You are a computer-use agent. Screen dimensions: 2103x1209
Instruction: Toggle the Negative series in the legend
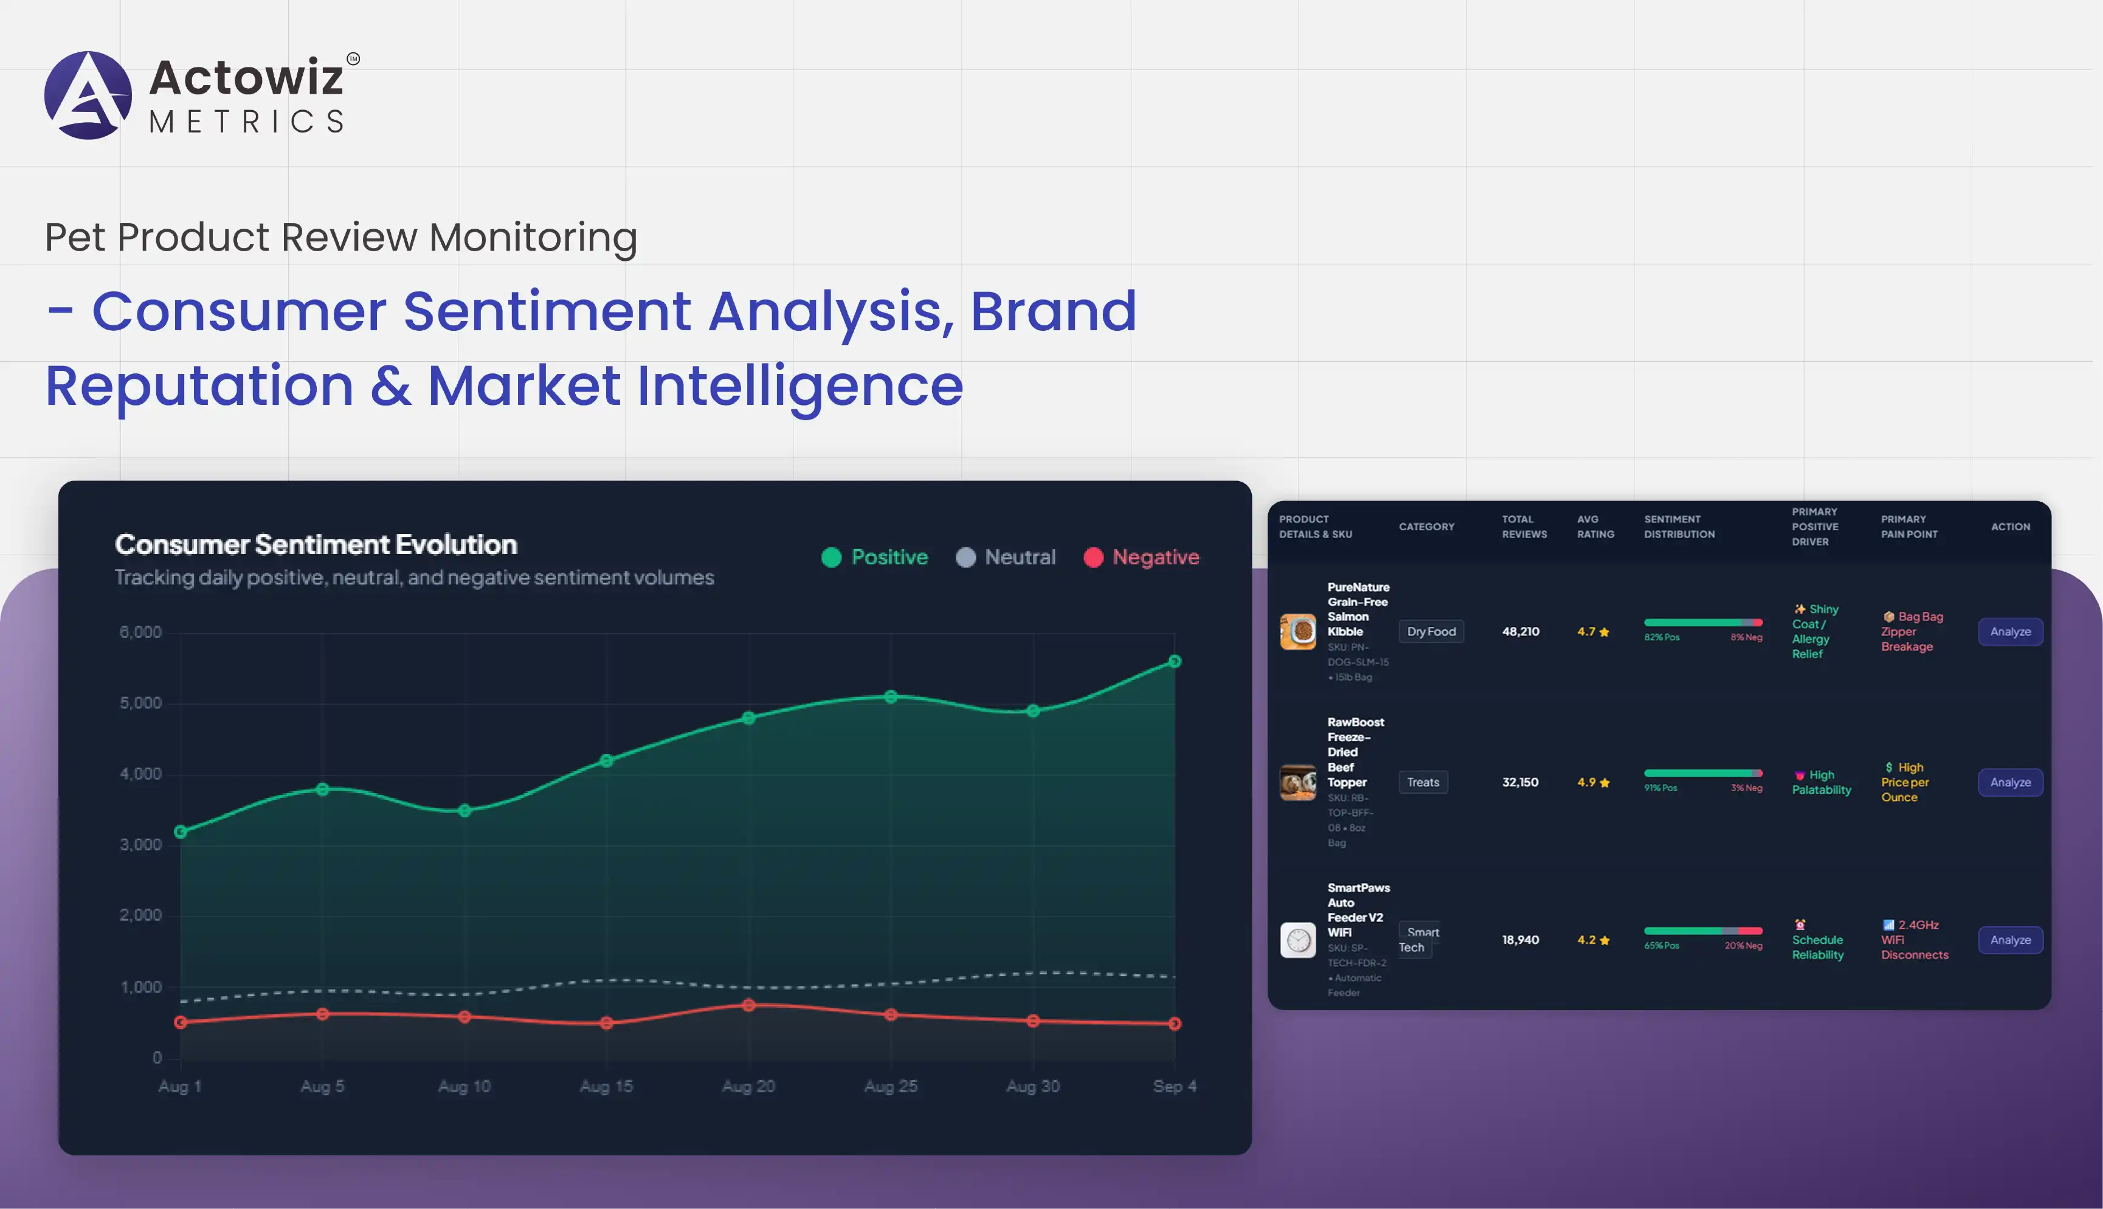[x=1141, y=557]
